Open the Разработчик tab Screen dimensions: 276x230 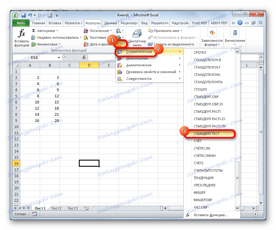(x=160, y=23)
